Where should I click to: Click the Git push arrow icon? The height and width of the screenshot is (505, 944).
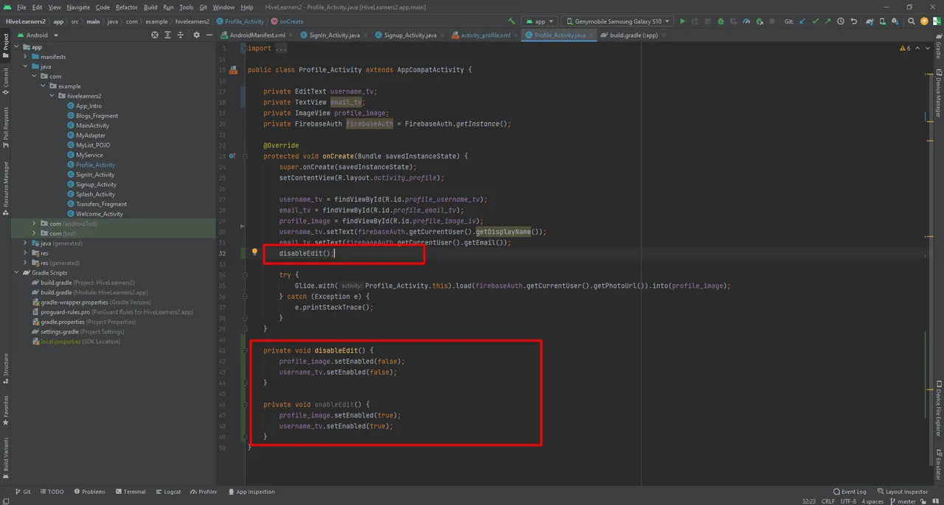click(x=827, y=21)
